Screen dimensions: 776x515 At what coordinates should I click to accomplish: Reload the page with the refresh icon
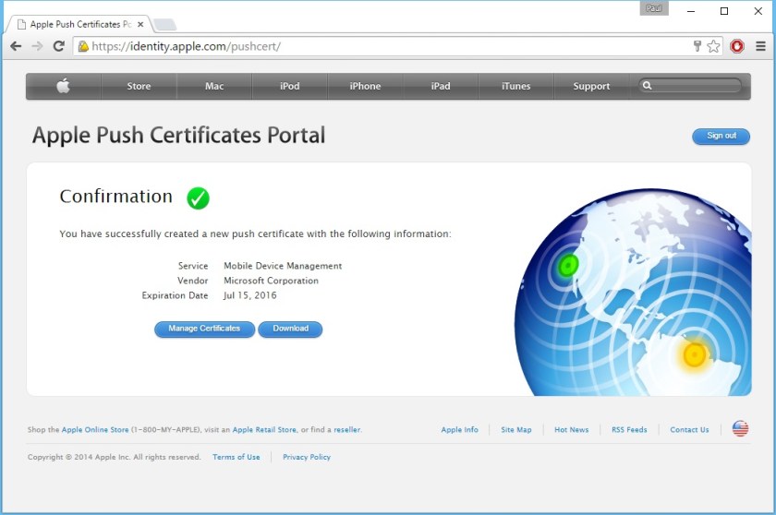(x=58, y=46)
